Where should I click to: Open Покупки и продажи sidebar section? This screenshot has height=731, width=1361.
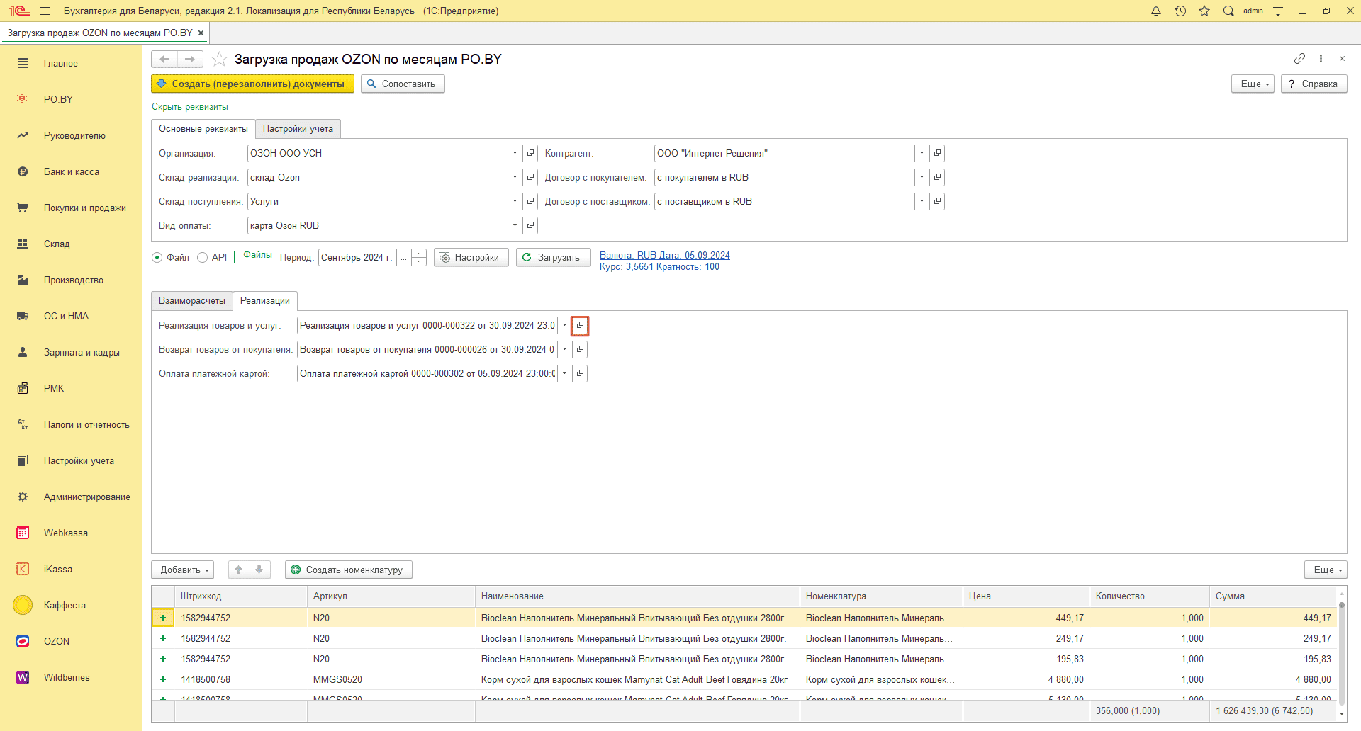point(85,208)
